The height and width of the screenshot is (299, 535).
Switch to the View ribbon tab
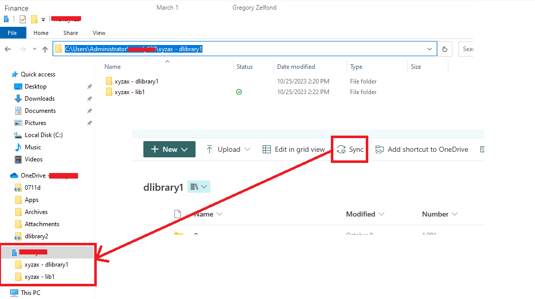tap(99, 32)
